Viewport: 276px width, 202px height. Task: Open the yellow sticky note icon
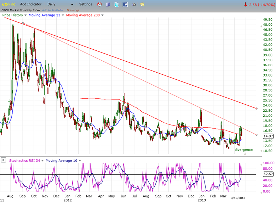[x=142, y=5]
